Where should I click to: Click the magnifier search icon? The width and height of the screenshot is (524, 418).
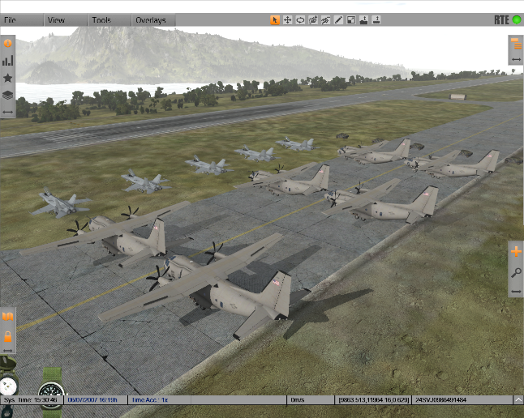coord(516,271)
